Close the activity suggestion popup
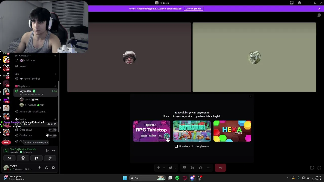The height and width of the screenshot is (182, 324). (250, 97)
